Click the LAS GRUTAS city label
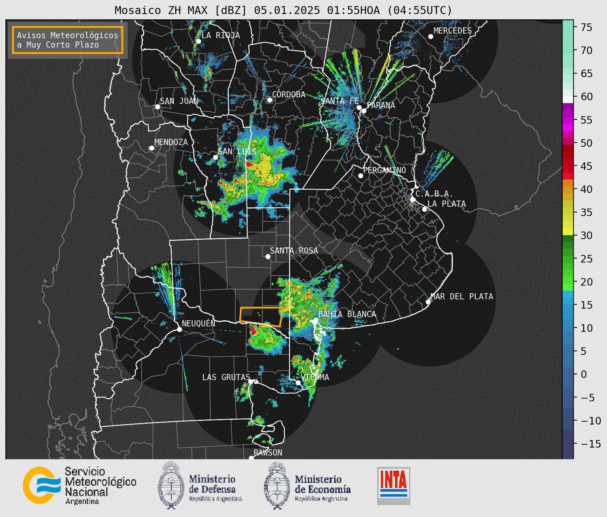The width and height of the screenshot is (607, 517). tap(226, 377)
